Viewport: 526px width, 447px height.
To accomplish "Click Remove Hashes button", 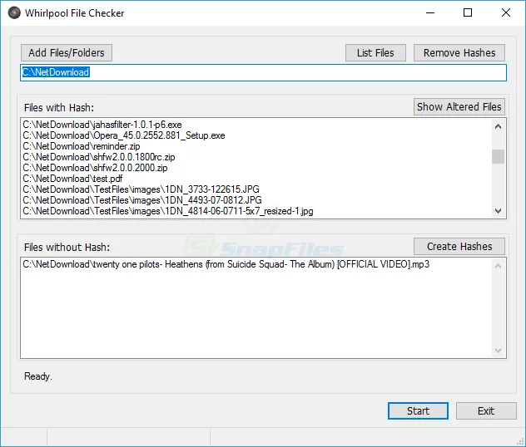I will (x=459, y=52).
